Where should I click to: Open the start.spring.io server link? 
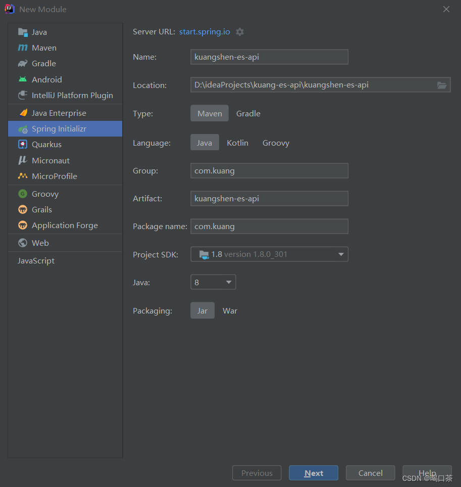[204, 32]
